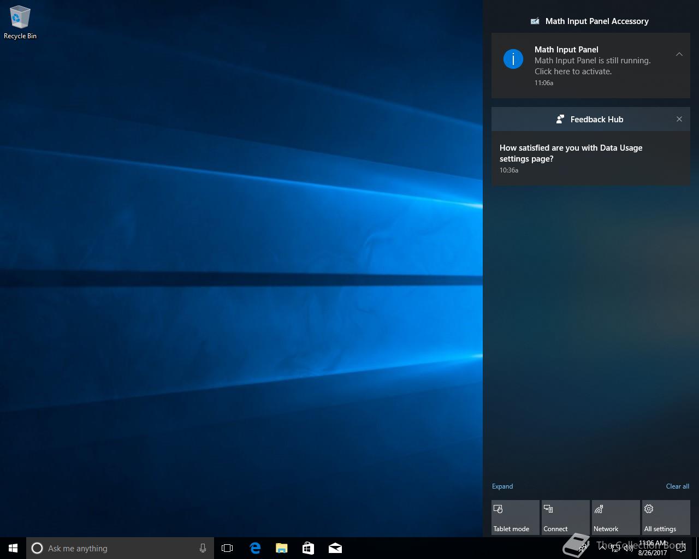Open the Windows Store taskbar icon
699x559 pixels.
308,548
